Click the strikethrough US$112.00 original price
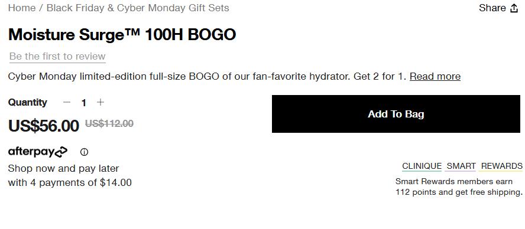This screenshot has width=525, height=229. point(109,123)
